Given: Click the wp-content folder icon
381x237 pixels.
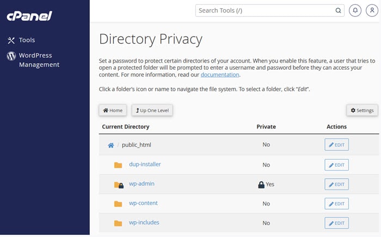Looking at the screenshot, I should pyautogui.click(x=118, y=204).
